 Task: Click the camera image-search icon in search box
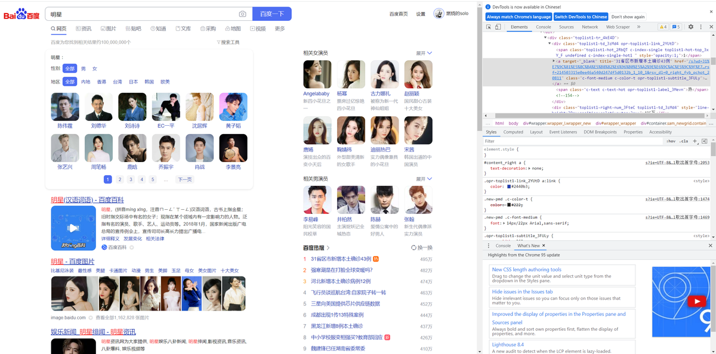tap(242, 14)
